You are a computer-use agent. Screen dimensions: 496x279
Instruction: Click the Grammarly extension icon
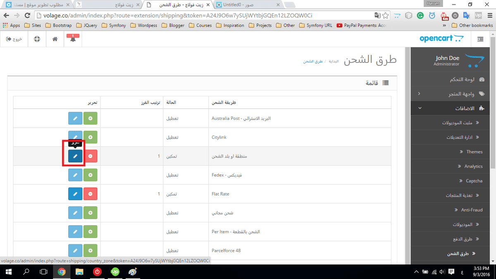(x=420, y=15)
